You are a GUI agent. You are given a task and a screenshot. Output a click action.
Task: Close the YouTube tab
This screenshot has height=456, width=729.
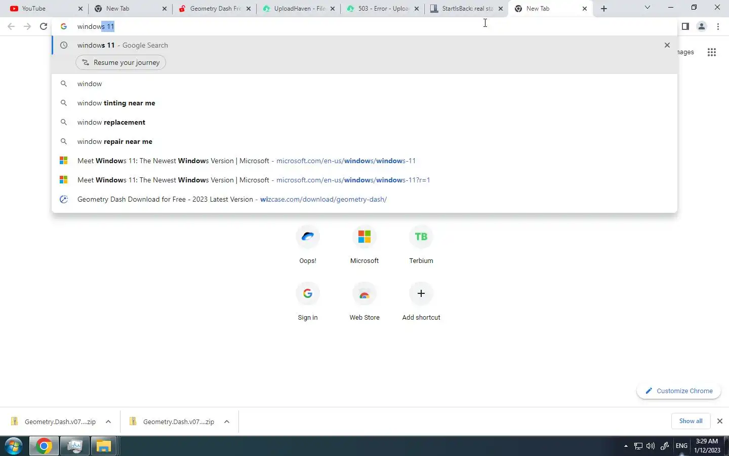[80, 9]
